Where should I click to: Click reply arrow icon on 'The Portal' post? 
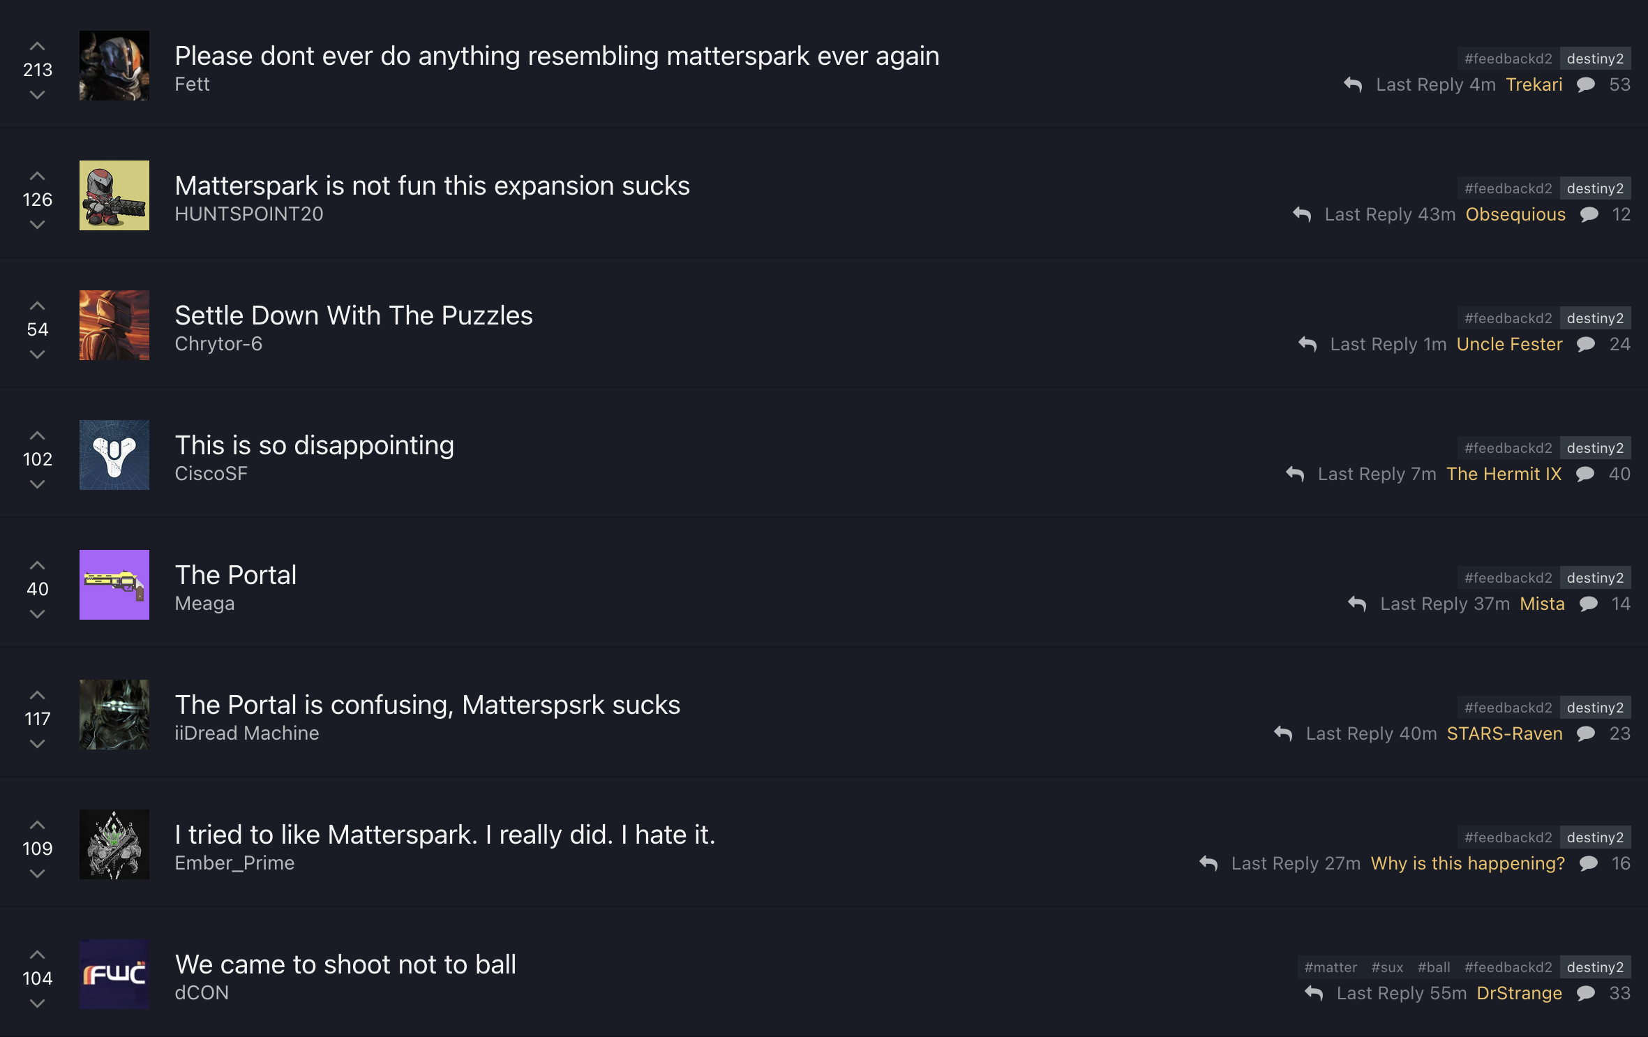pos(1357,604)
